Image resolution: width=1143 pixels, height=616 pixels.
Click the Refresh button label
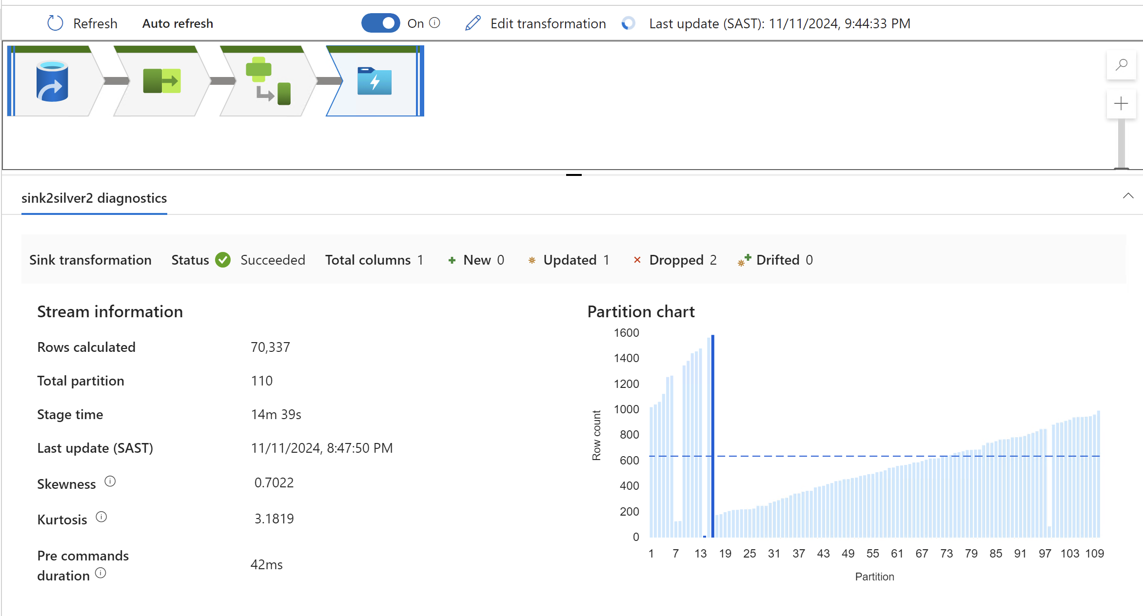point(95,23)
